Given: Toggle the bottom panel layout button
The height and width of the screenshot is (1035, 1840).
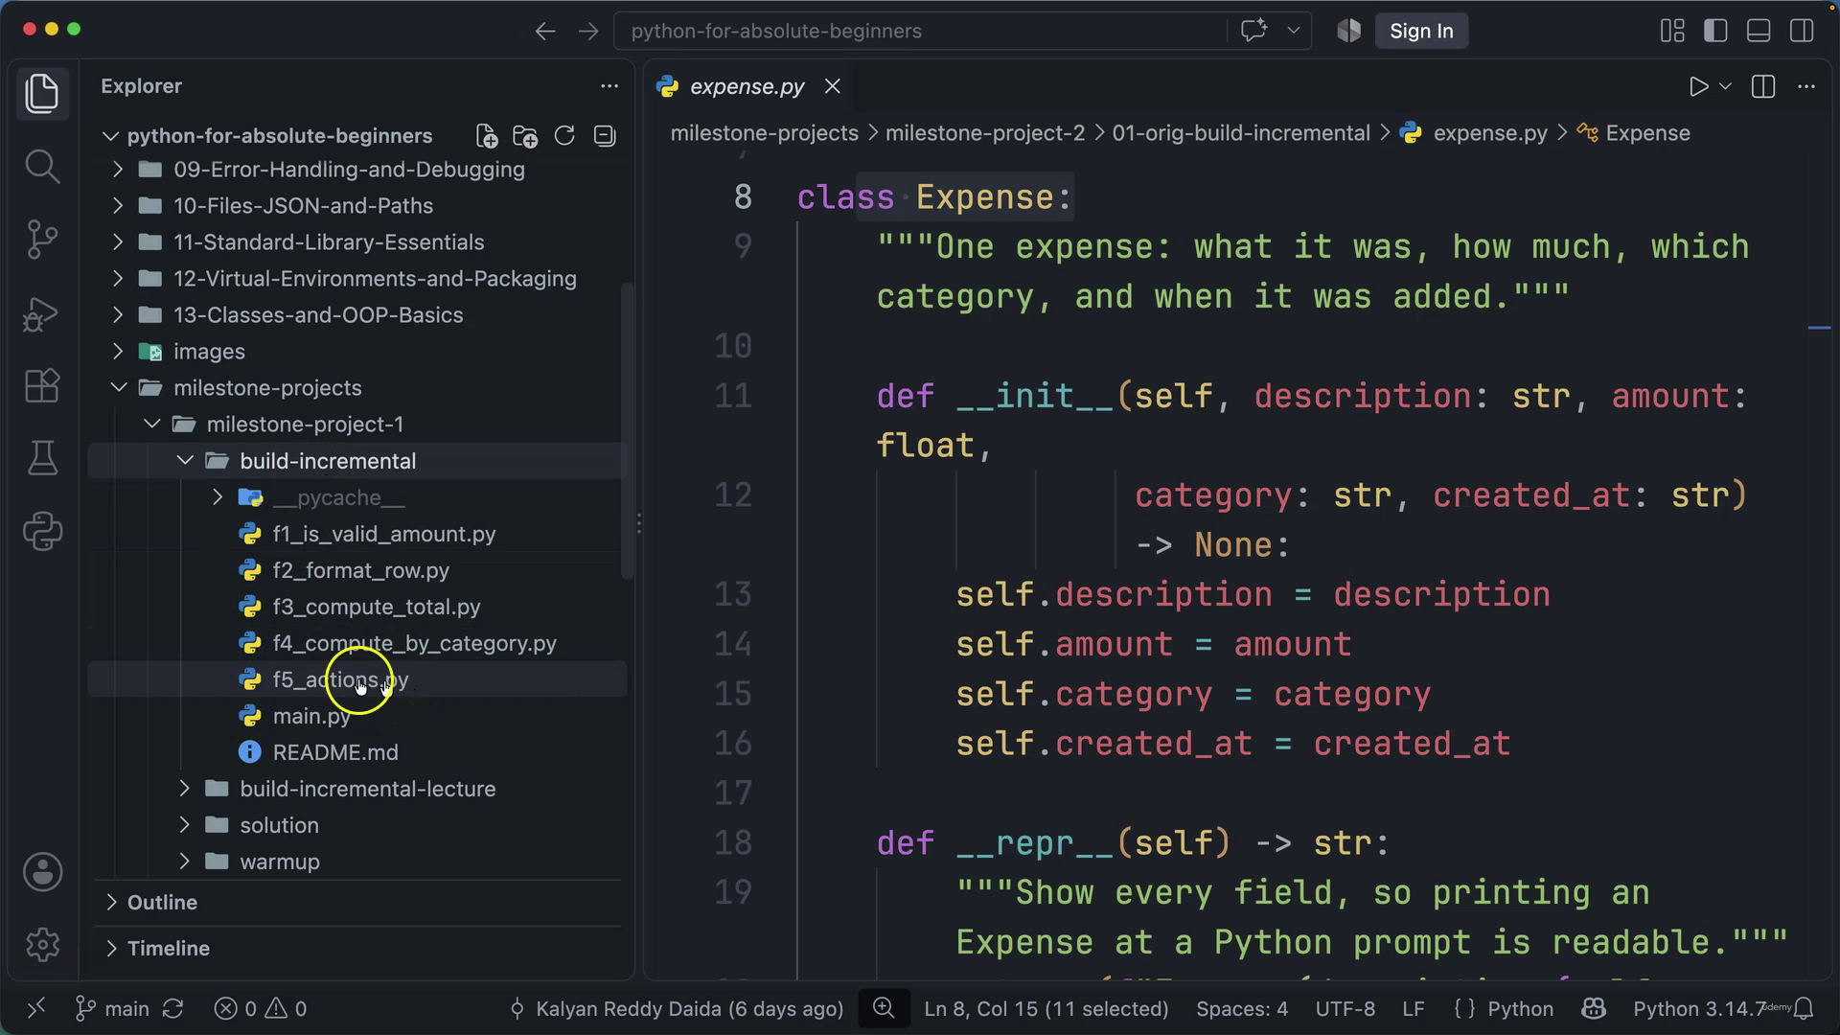Looking at the screenshot, I should 1759,31.
